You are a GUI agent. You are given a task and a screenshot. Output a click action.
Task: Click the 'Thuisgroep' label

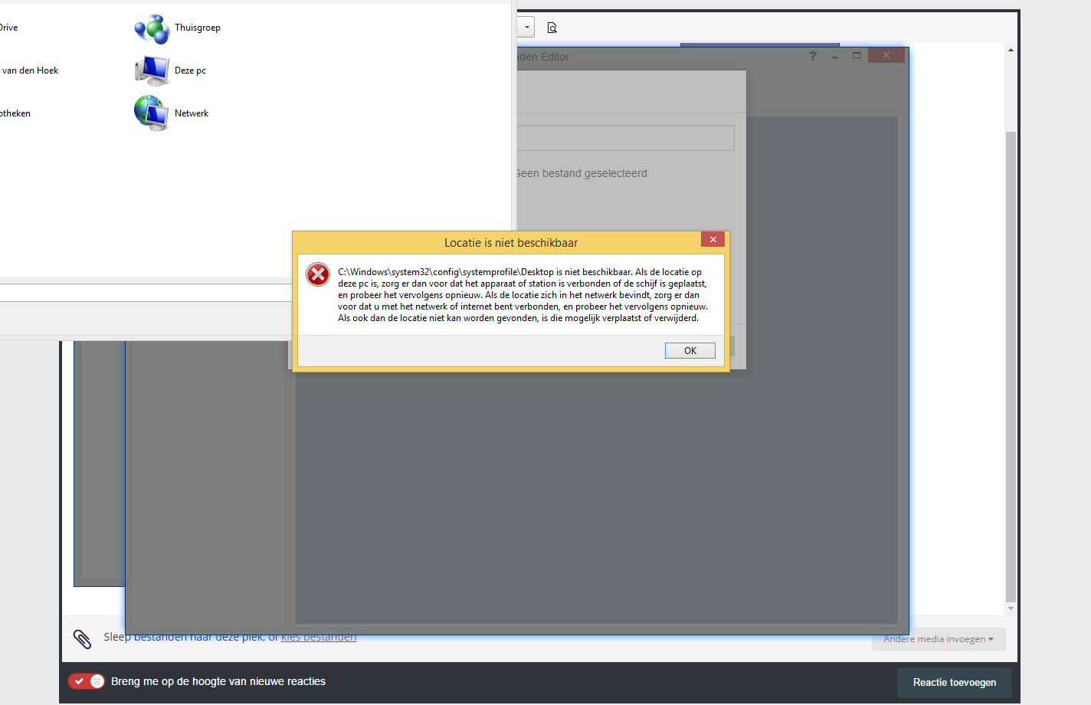(x=198, y=28)
